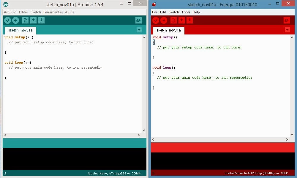This screenshot has height=178, width=297.
Task: Click black console area in Energia window
Action: [x=222, y=161]
